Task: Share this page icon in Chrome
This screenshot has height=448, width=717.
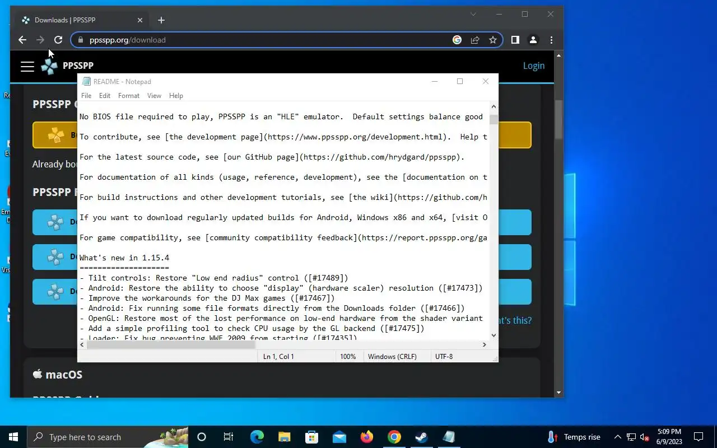Action: pyautogui.click(x=475, y=40)
